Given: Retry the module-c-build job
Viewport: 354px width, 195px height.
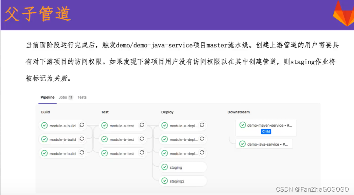Looking at the screenshot, I should (82, 153).
